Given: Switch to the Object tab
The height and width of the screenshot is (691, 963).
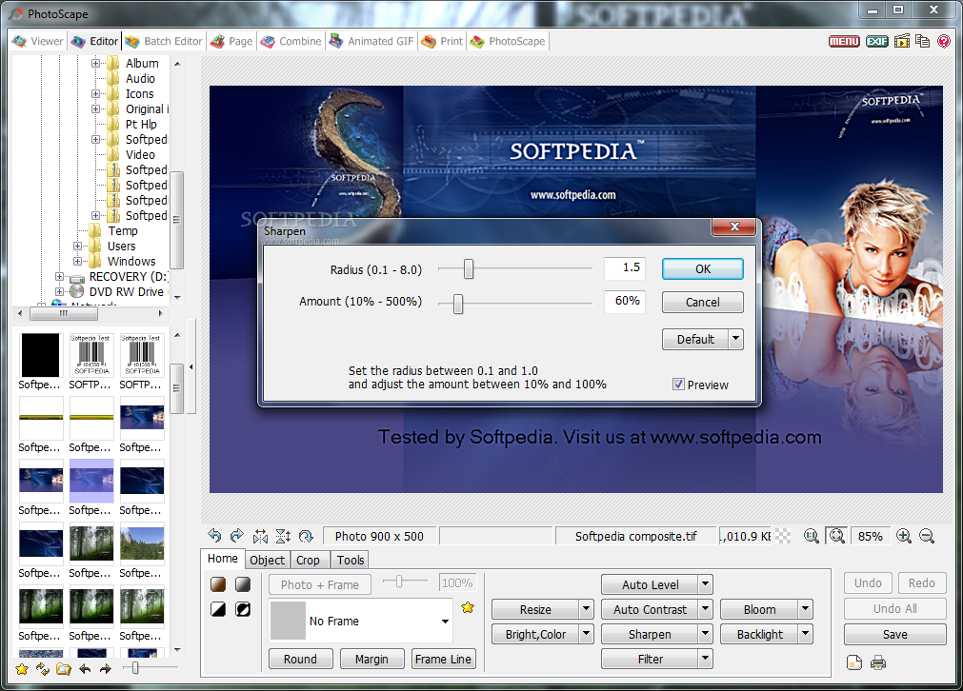Looking at the screenshot, I should click(x=267, y=560).
